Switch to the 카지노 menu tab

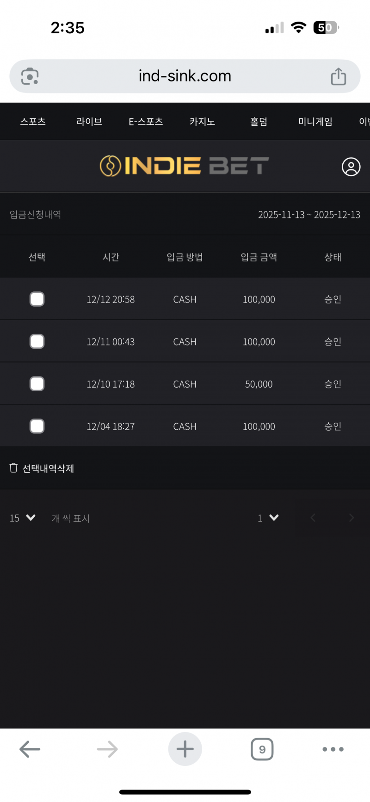pyautogui.click(x=202, y=122)
